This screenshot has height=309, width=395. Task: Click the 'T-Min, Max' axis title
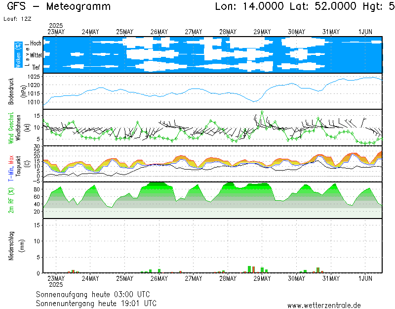coord(11,168)
